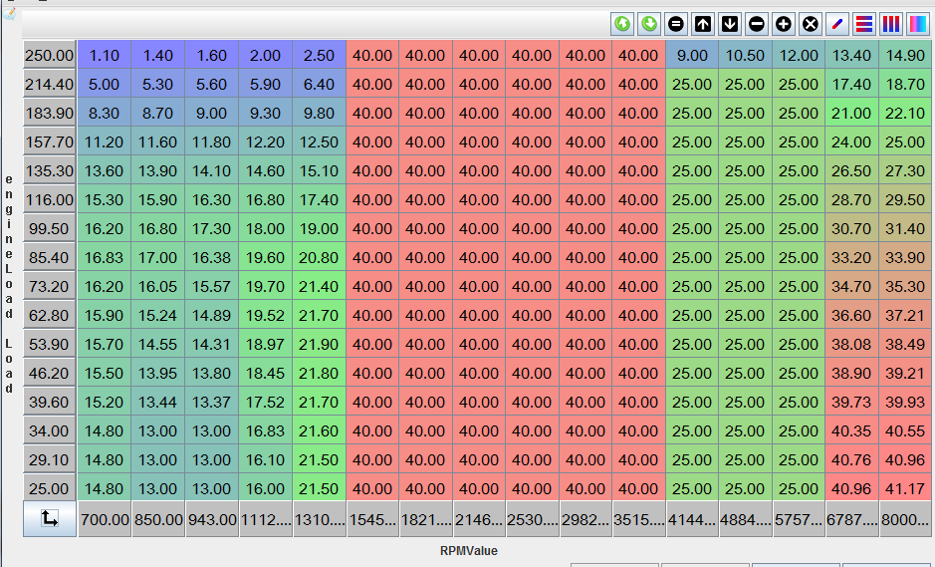
Task: Click the horizontal stripes smoothing icon
Action: 864,24
